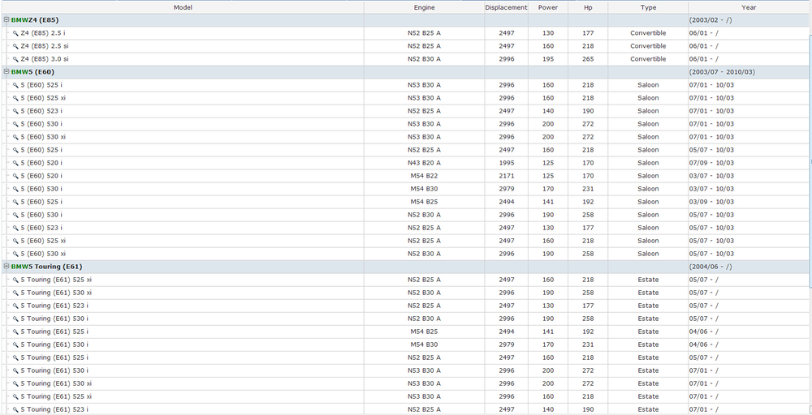Click magnifier icon beside Z4 (E85) 3.0 si

point(15,59)
